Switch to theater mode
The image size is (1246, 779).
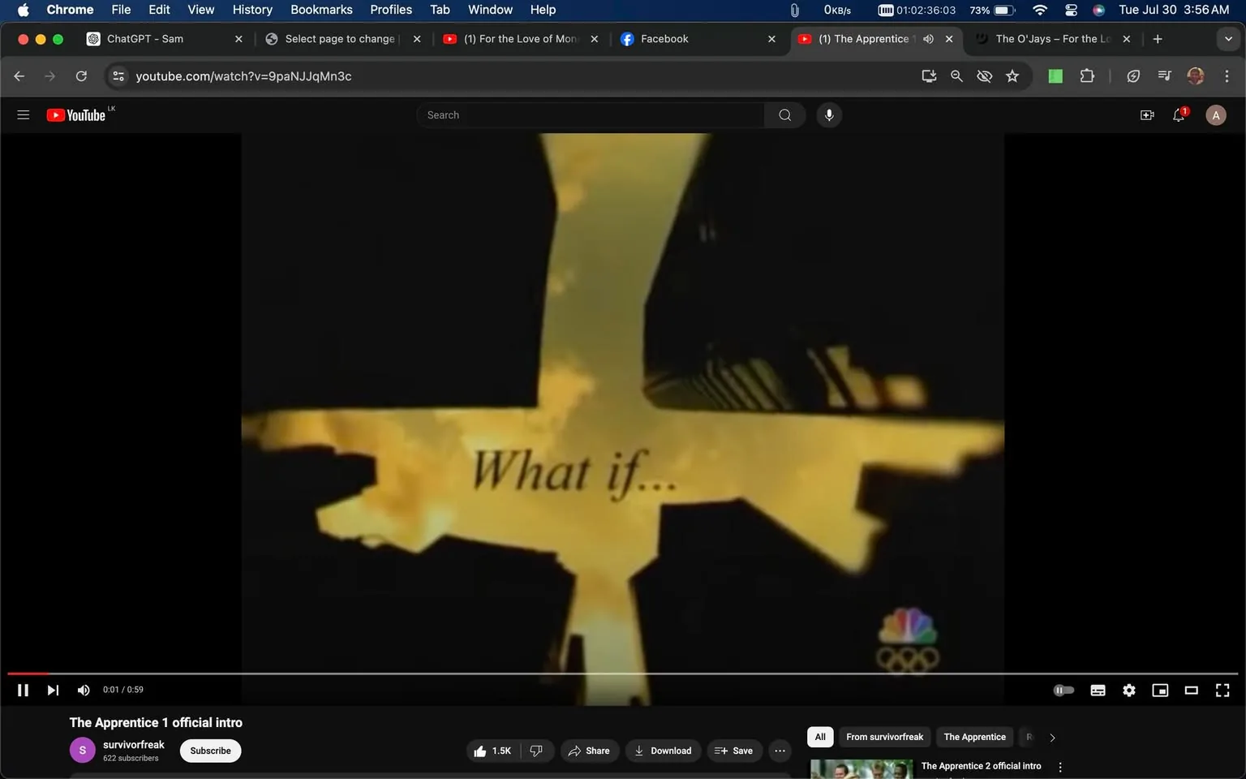click(x=1191, y=690)
